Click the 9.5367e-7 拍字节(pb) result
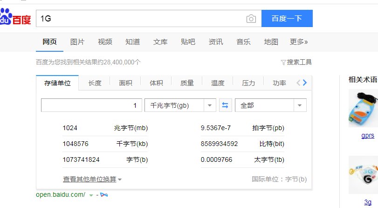This screenshot has height=208, width=378. 242,128
